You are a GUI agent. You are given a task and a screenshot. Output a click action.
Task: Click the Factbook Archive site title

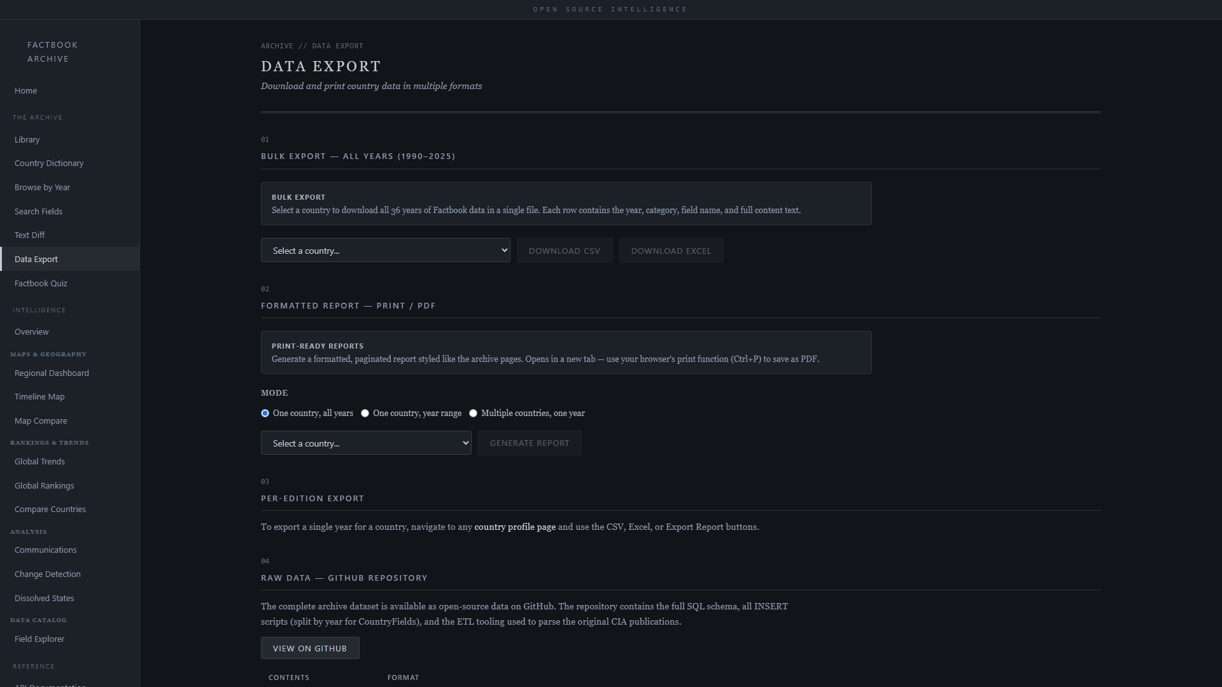[52, 52]
